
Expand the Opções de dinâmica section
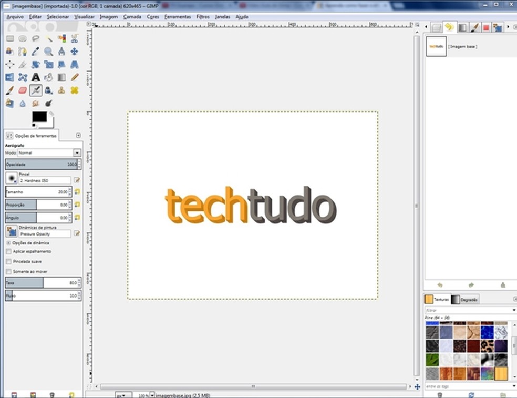point(8,242)
